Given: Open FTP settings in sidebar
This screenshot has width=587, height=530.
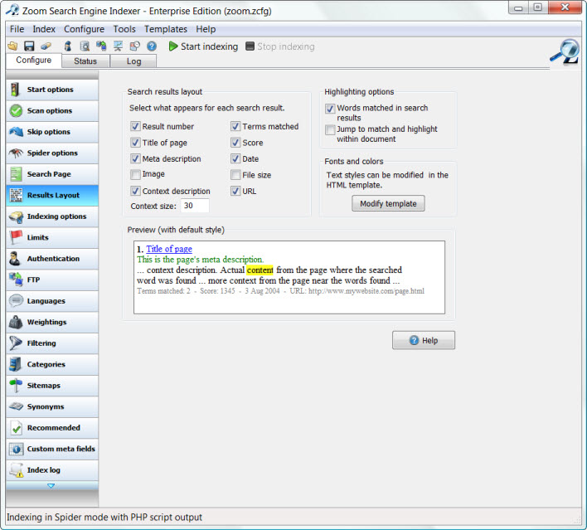Looking at the screenshot, I should pyautogui.click(x=52, y=280).
